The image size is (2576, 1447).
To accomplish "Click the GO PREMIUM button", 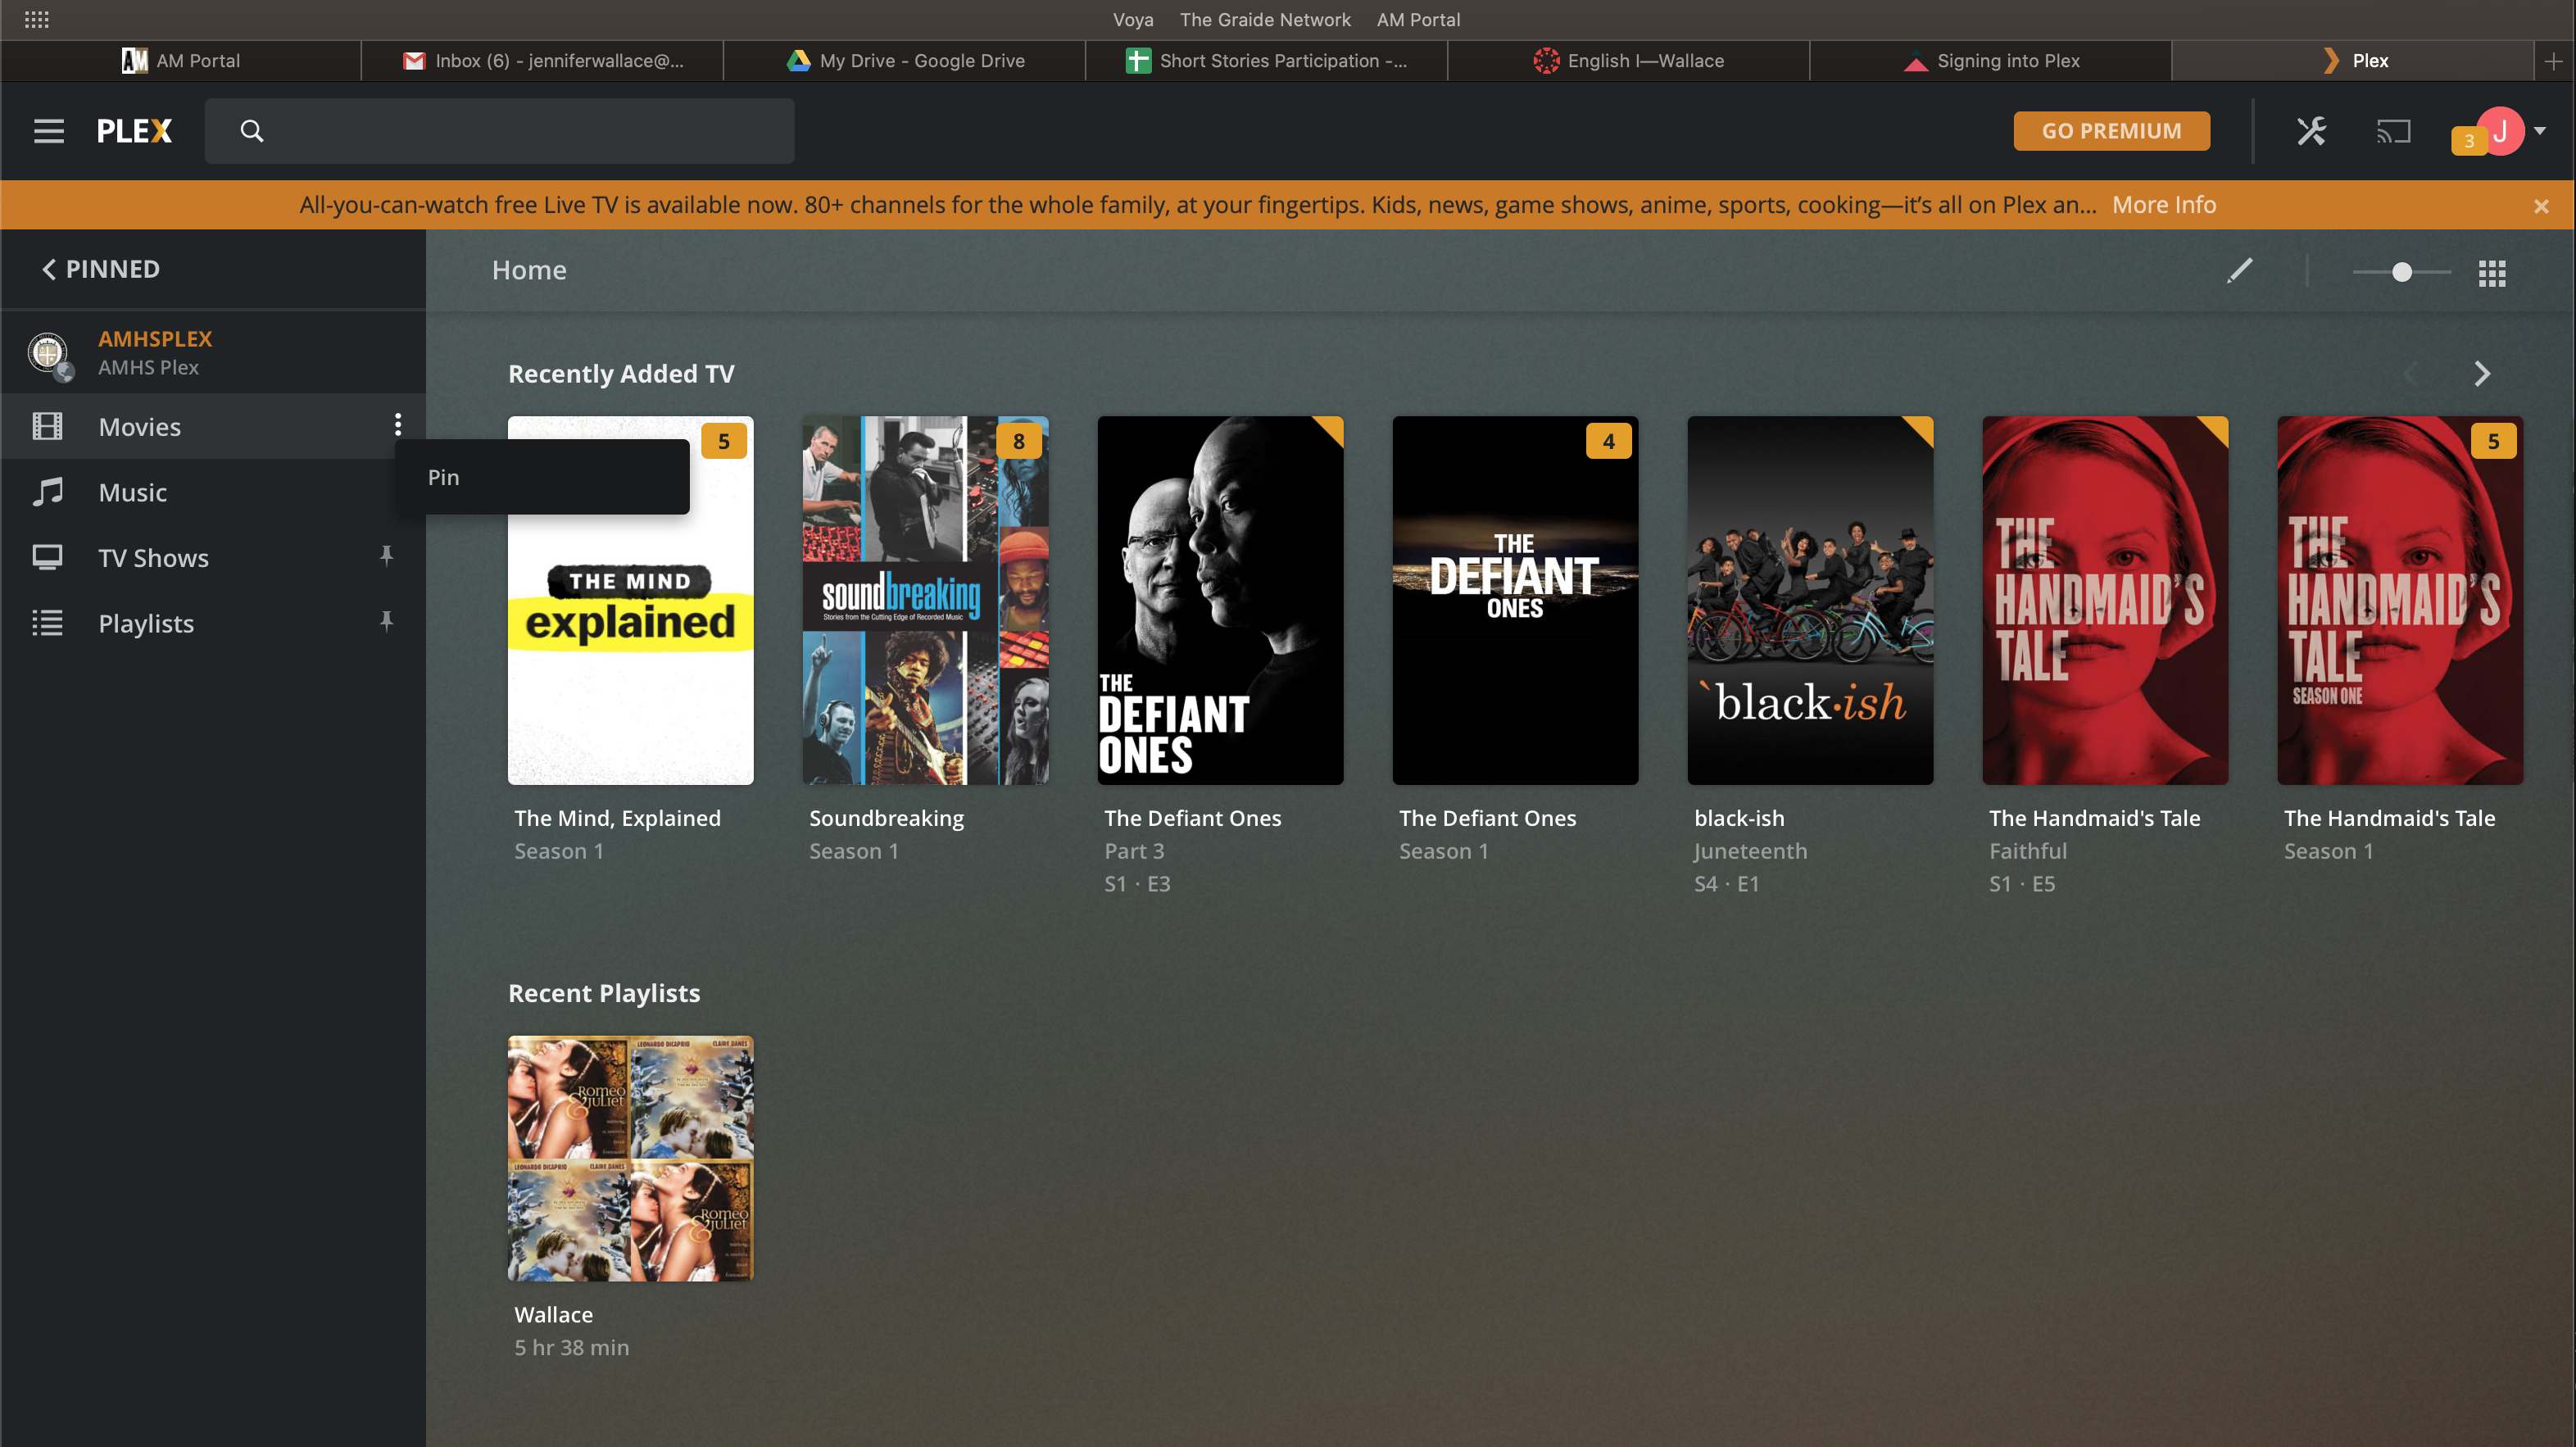I will (2111, 131).
